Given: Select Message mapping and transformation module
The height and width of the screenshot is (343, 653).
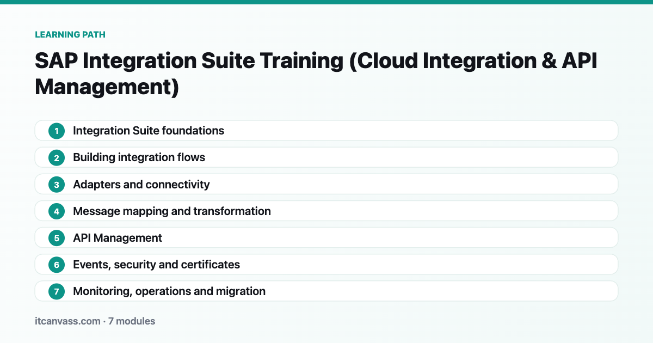Looking at the screenshot, I should (326, 211).
